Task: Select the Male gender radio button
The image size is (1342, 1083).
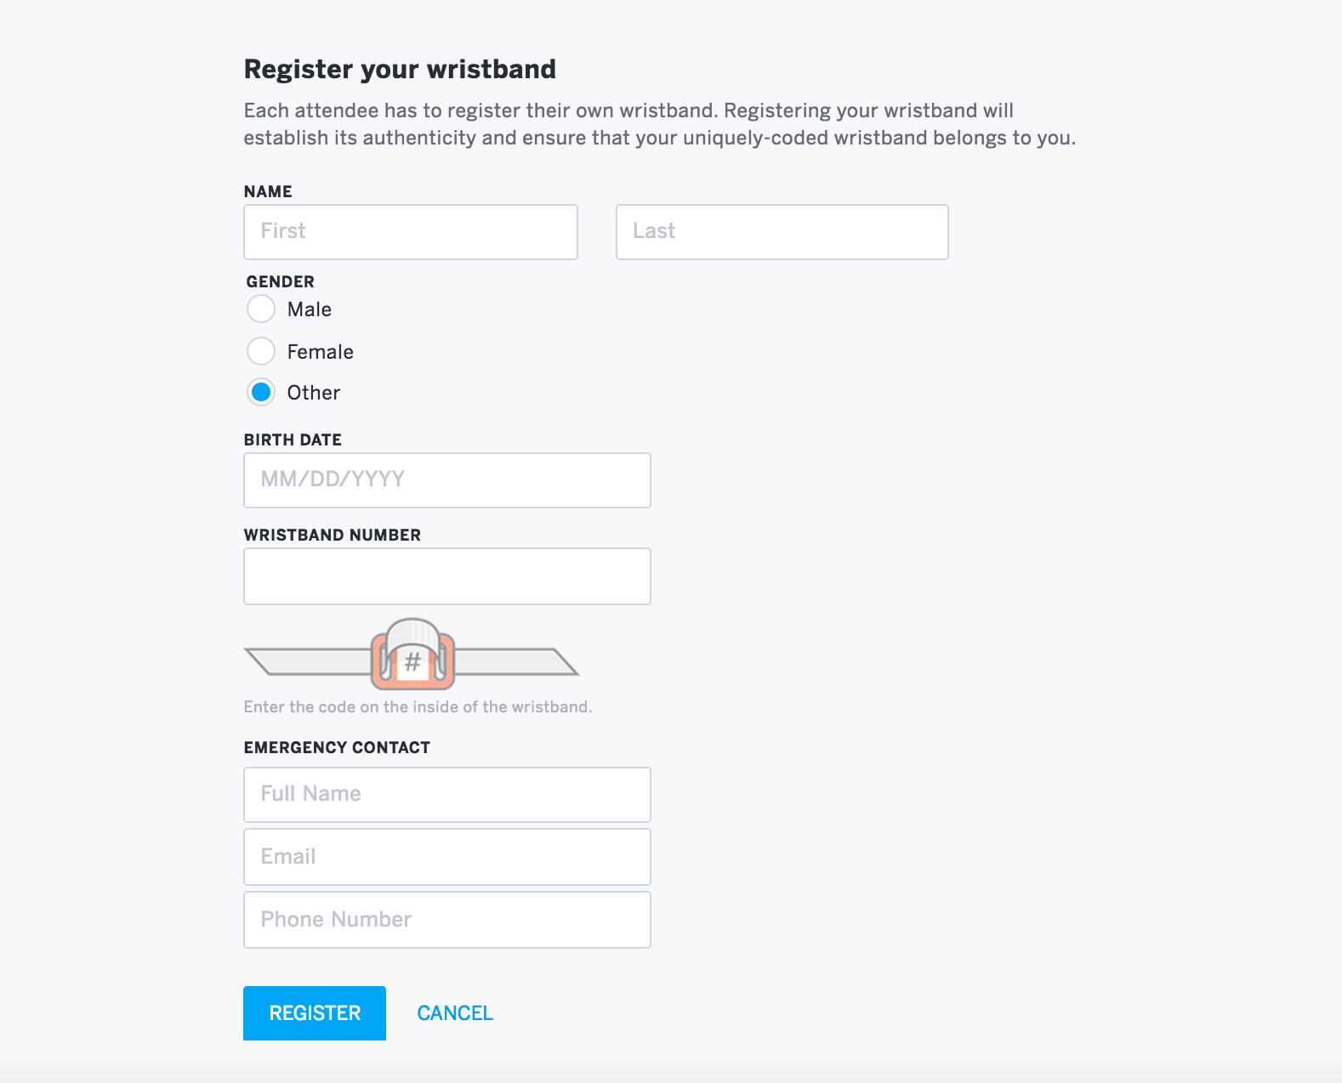Action: pos(261,309)
